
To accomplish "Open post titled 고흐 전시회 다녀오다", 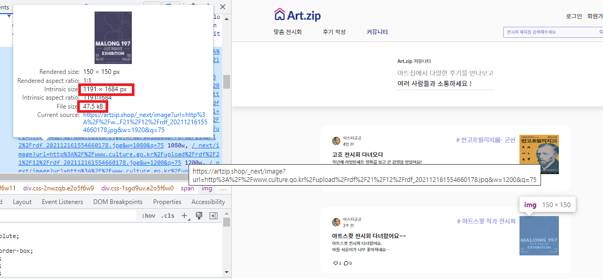I will tap(358, 155).
